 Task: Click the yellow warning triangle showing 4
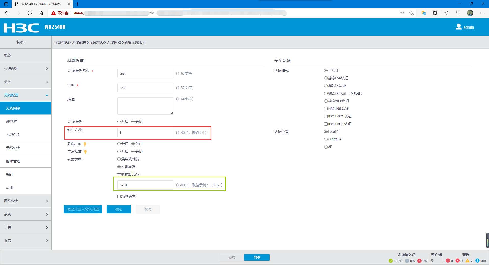click(x=467, y=260)
